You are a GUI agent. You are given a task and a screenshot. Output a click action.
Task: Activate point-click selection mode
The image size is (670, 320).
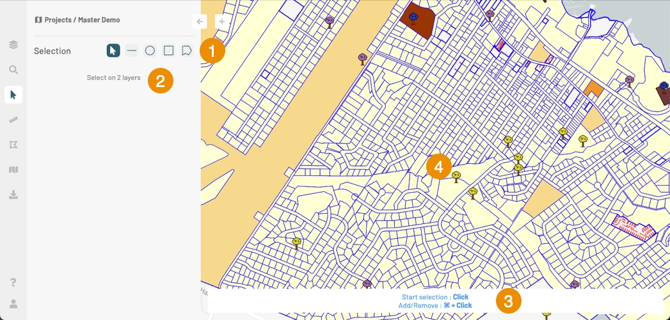pos(113,51)
